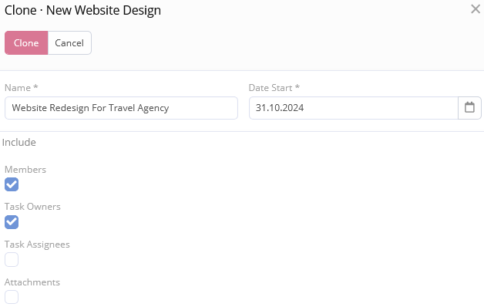The image size is (484, 307).
Task: Uncheck the Task Owners checkbox
Action: coord(12,222)
